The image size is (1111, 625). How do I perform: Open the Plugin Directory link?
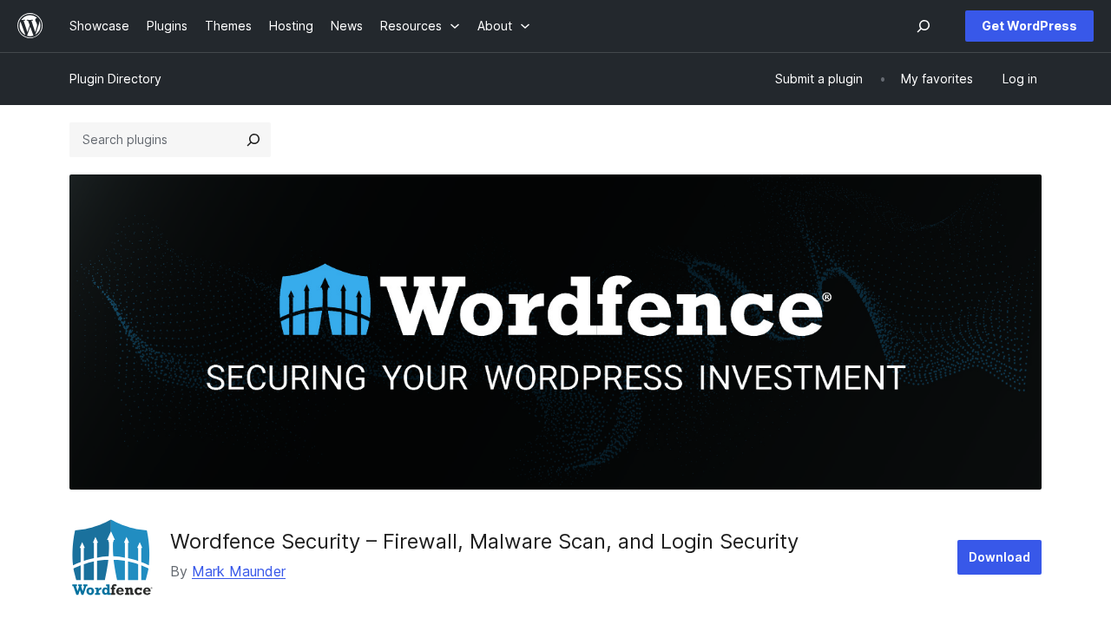click(x=115, y=79)
